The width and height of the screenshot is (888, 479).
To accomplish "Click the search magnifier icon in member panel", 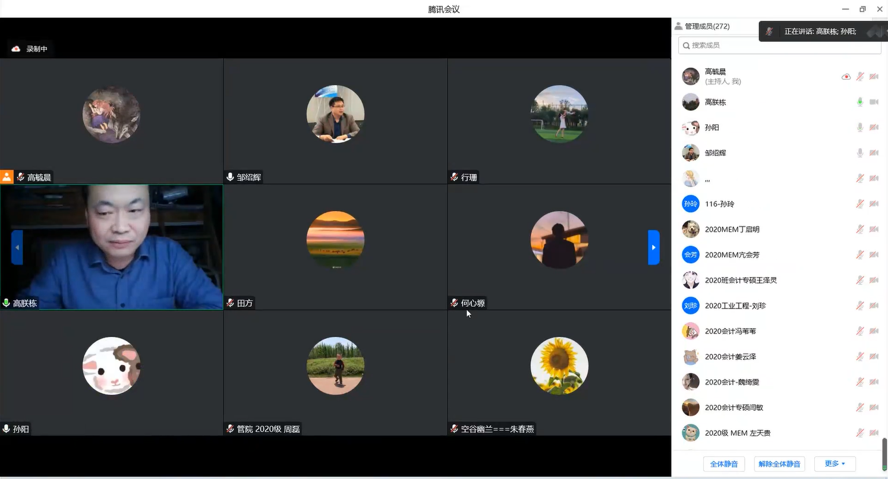I will (x=687, y=45).
